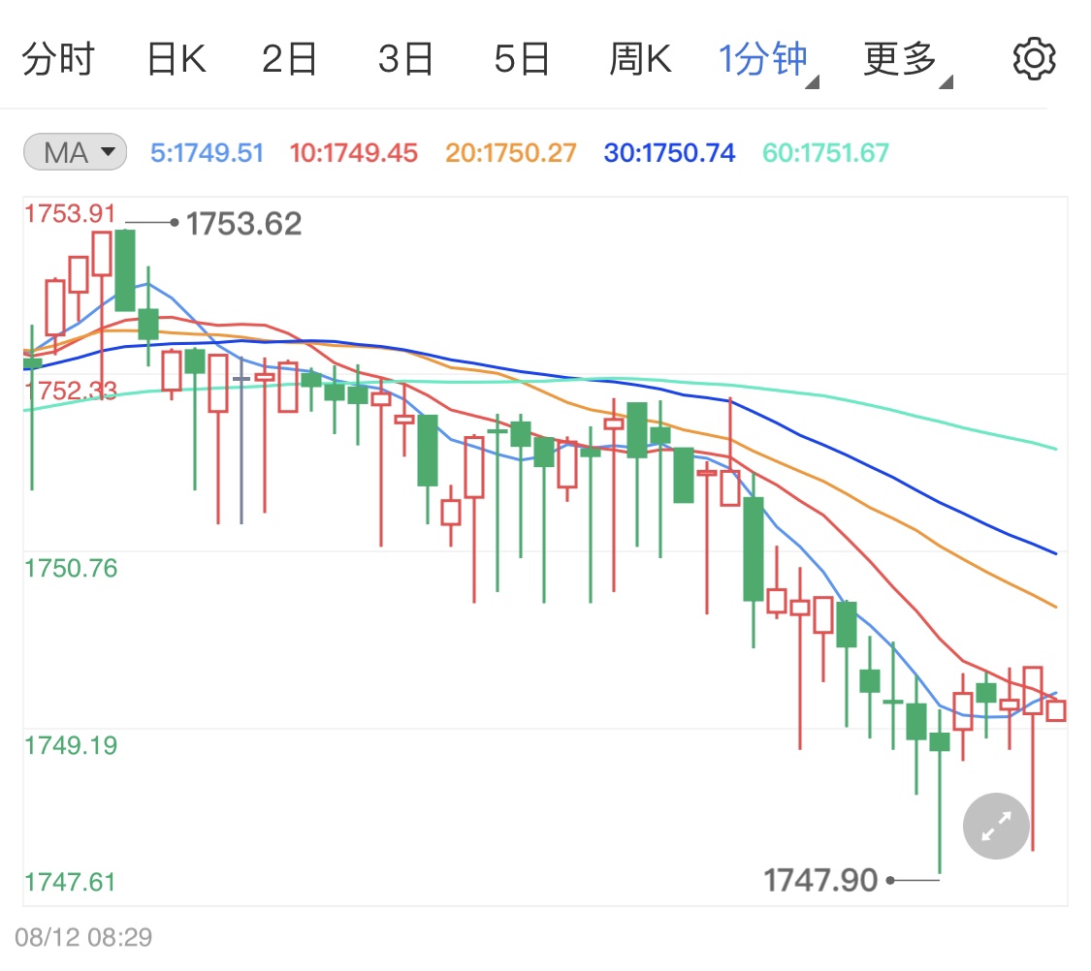Image resolution: width=1091 pixels, height=971 pixels.
Task: Select the 3日 chart view
Action: click(407, 56)
